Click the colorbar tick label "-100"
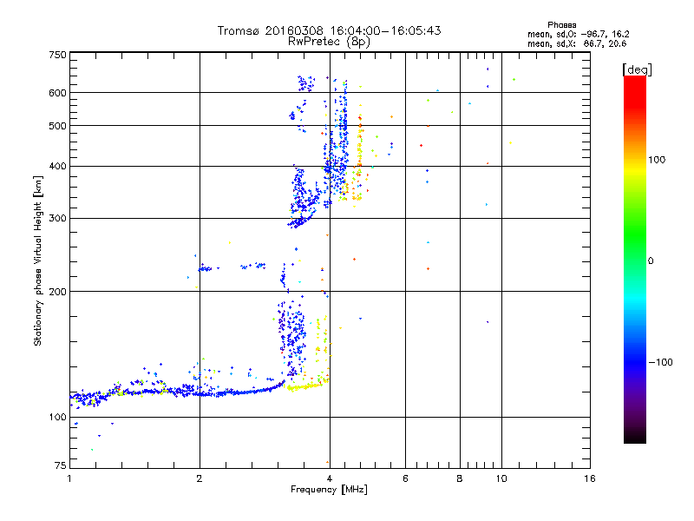This screenshot has width=694, height=521. 660,362
